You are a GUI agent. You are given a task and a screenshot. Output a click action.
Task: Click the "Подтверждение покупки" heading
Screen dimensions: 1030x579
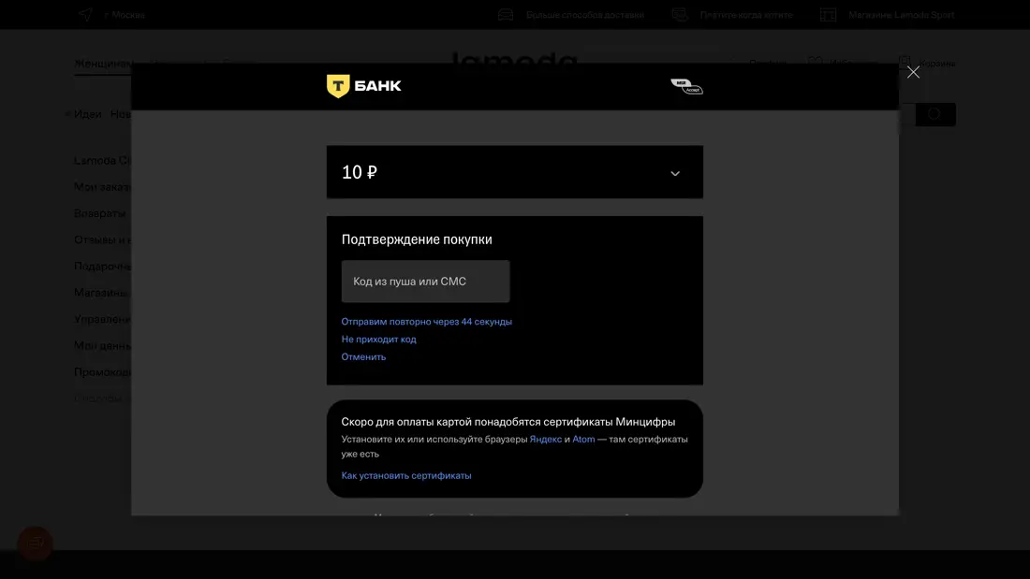417,239
